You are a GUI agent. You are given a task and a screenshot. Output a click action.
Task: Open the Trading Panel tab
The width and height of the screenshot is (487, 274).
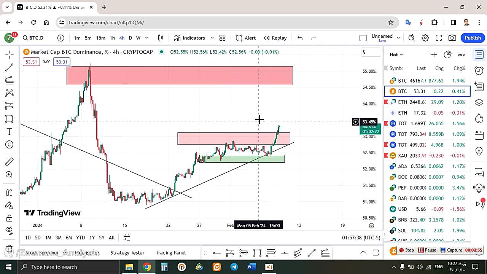pos(171,253)
